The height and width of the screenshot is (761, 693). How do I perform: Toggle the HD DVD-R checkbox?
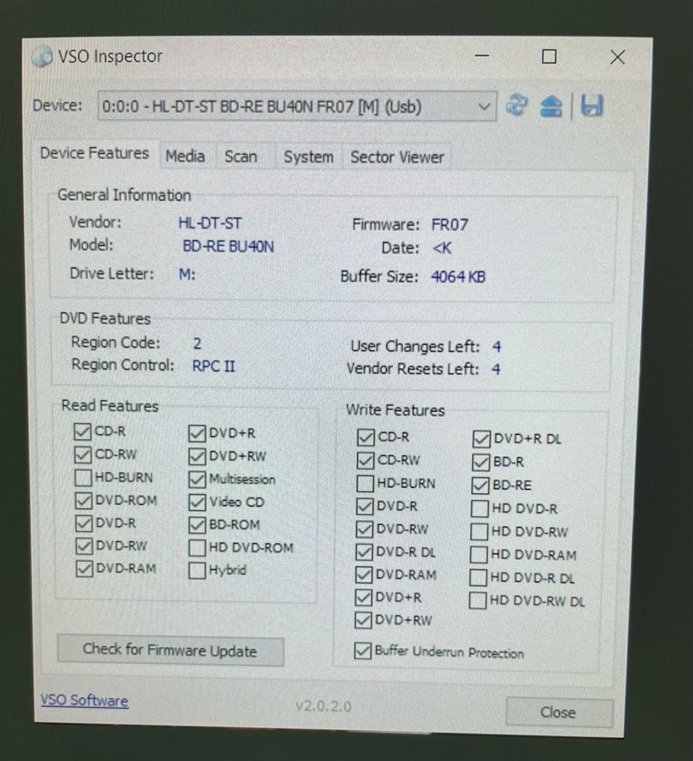(480, 509)
